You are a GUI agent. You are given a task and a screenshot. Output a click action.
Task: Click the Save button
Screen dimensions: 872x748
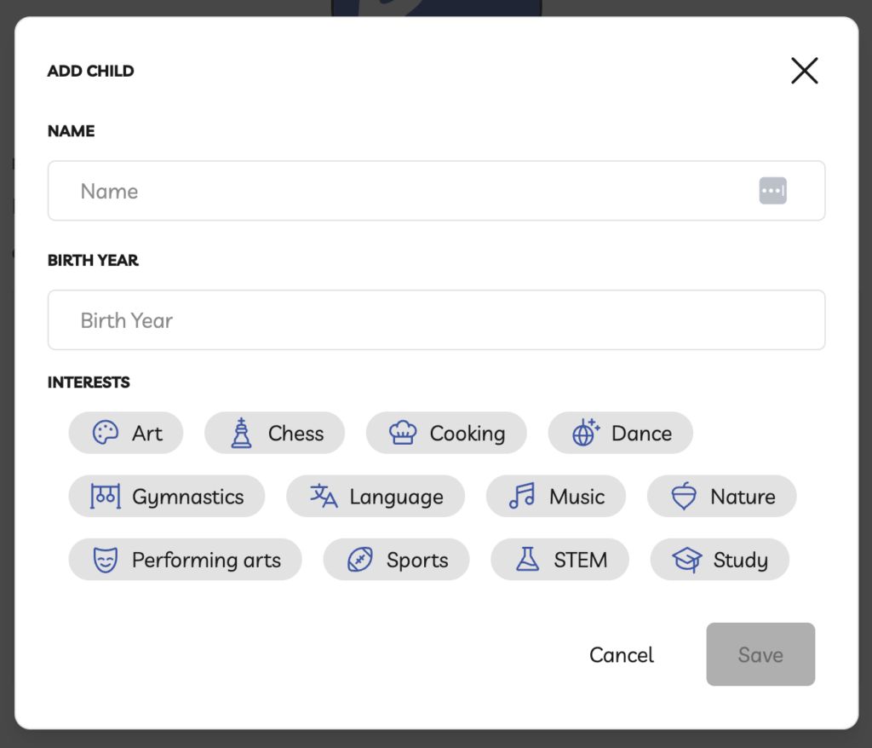[760, 654]
